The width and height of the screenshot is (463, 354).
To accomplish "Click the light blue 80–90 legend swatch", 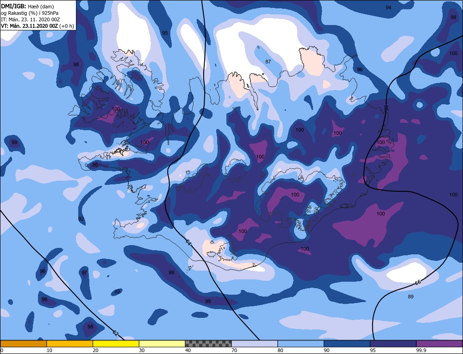I will click(300, 343).
